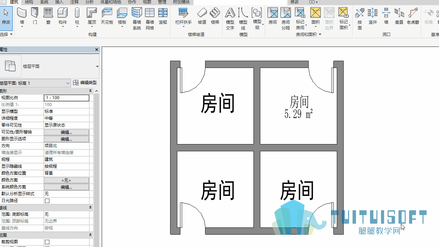Screen dimensions: 439x247
Task: Select the Door (门) tool
Action: 35,16
